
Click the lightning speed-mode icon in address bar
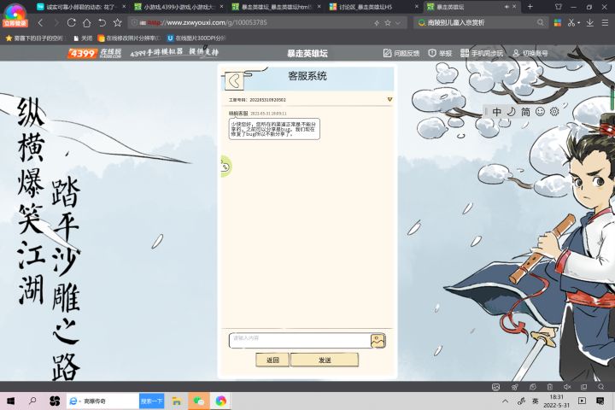coord(377,23)
